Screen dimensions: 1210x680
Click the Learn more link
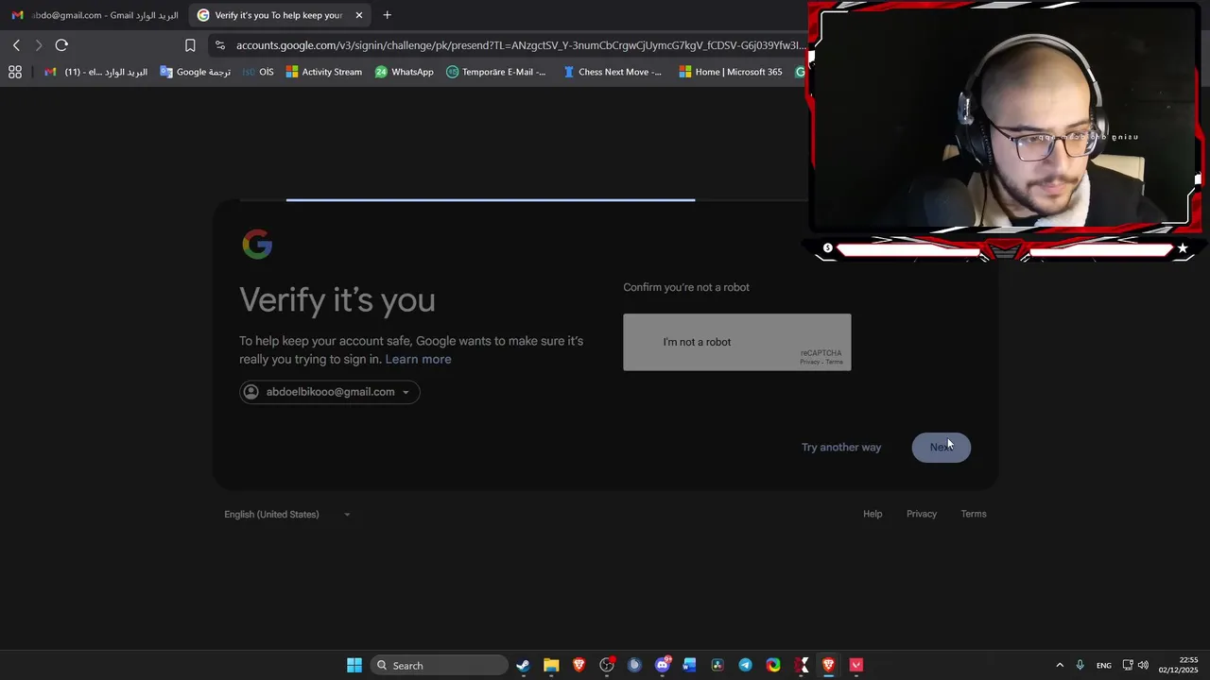(x=418, y=359)
